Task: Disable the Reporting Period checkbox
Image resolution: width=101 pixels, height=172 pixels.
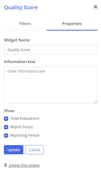Action: 6,136
